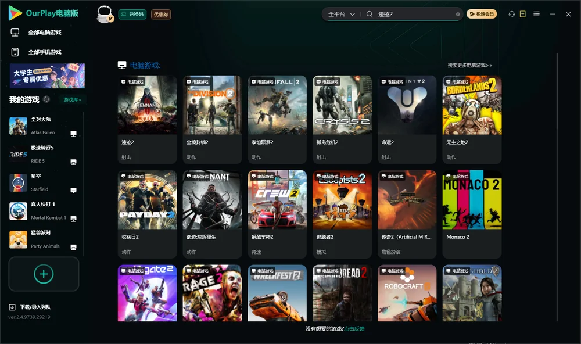The height and width of the screenshot is (344, 581).
Task: Open the user avatar profile
Action: tap(105, 14)
